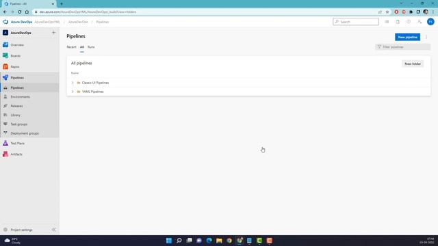Go back in the browser
The height and width of the screenshot is (246, 438).
5,12
